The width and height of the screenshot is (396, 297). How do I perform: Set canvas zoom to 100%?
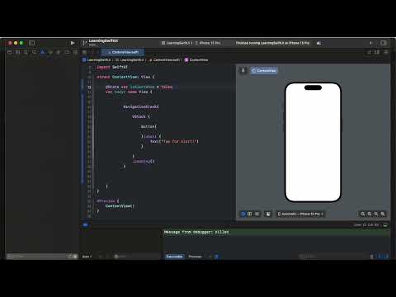[370, 214]
